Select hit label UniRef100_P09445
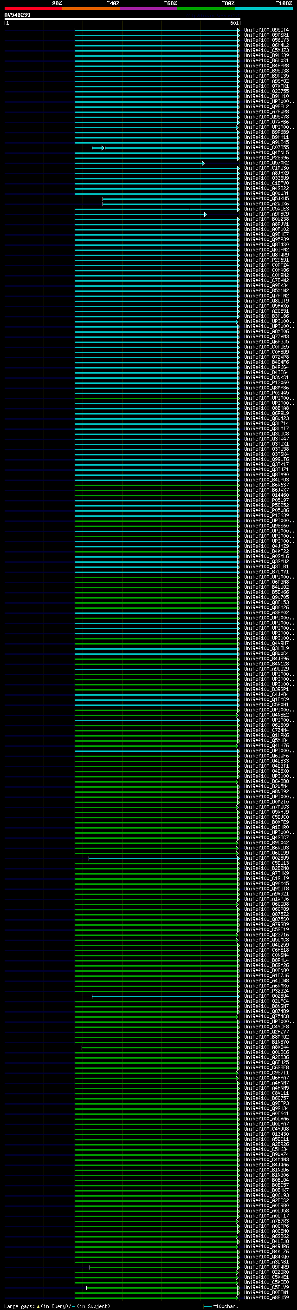This screenshot has width=297, height=1310. 266,393
